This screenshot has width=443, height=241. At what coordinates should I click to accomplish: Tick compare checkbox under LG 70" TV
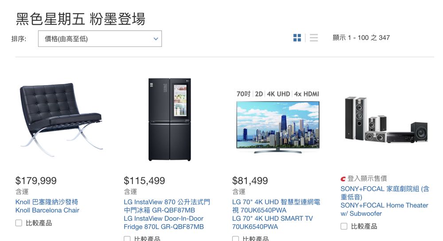235,239
